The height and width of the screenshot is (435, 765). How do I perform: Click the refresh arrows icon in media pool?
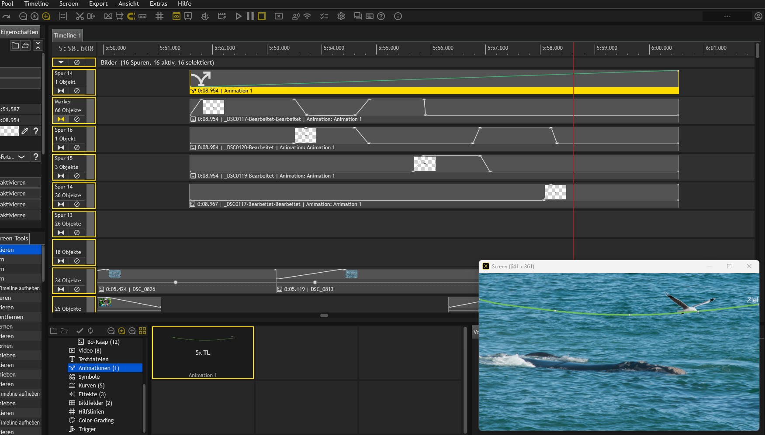click(x=90, y=331)
